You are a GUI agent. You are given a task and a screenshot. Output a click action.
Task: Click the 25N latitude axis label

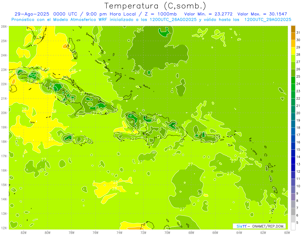[4, 41]
